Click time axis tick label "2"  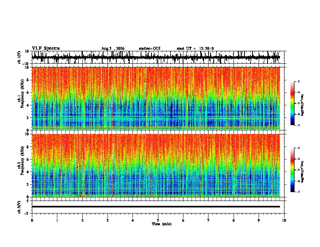point(82,220)
